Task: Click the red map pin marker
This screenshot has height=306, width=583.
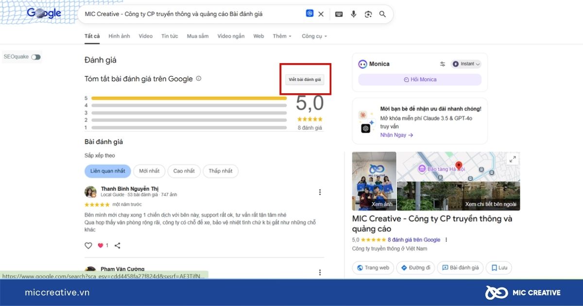Action: click(x=459, y=166)
